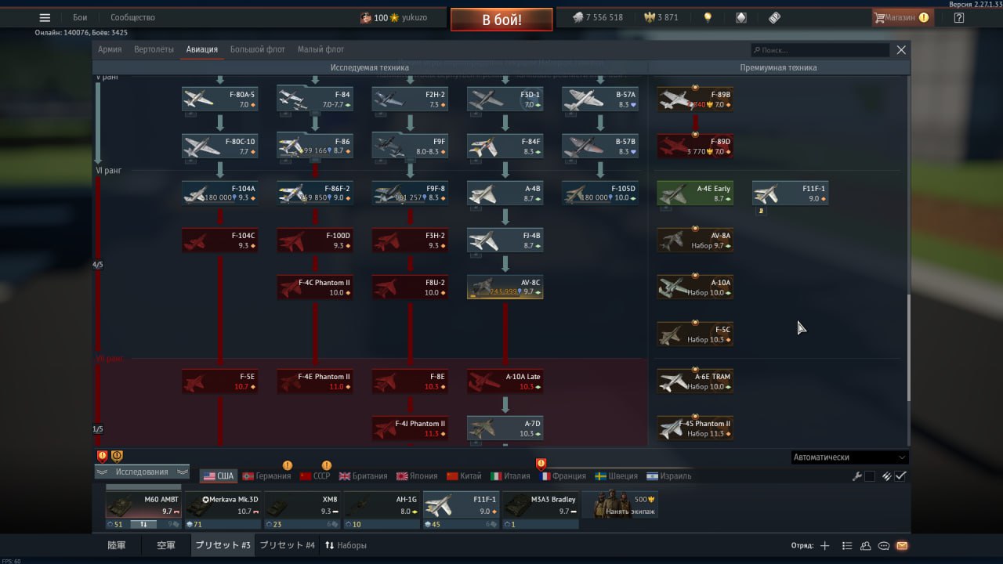This screenshot has height=564, width=1003.
Task: Select the Израиль nation flag
Action: point(670,476)
